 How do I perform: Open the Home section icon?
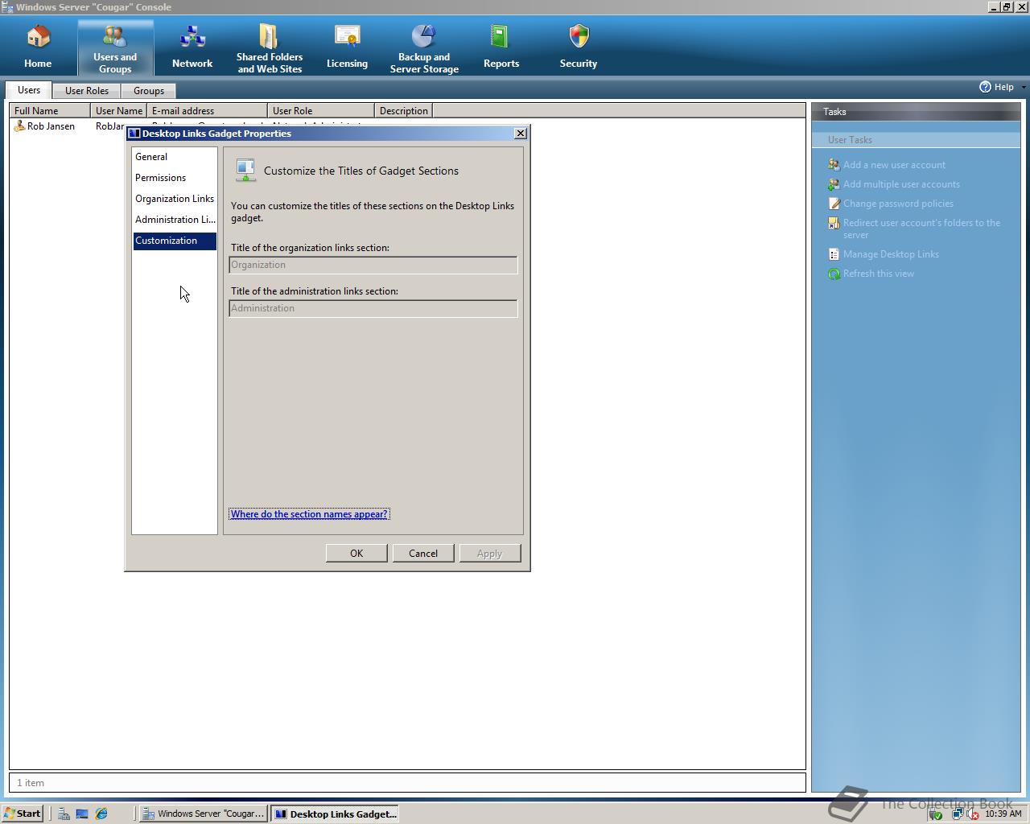[x=38, y=37]
